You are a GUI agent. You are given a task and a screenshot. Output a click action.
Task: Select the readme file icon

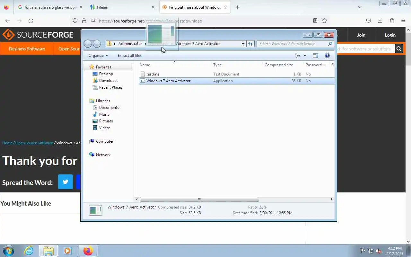[143, 74]
